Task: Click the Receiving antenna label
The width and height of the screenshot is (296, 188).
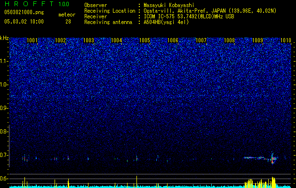Action: pos(108,22)
